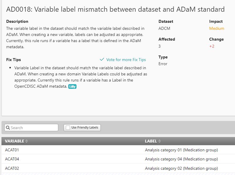The height and width of the screenshot is (175, 235).
Task: Focus the Search input field
Action: tap(31, 128)
